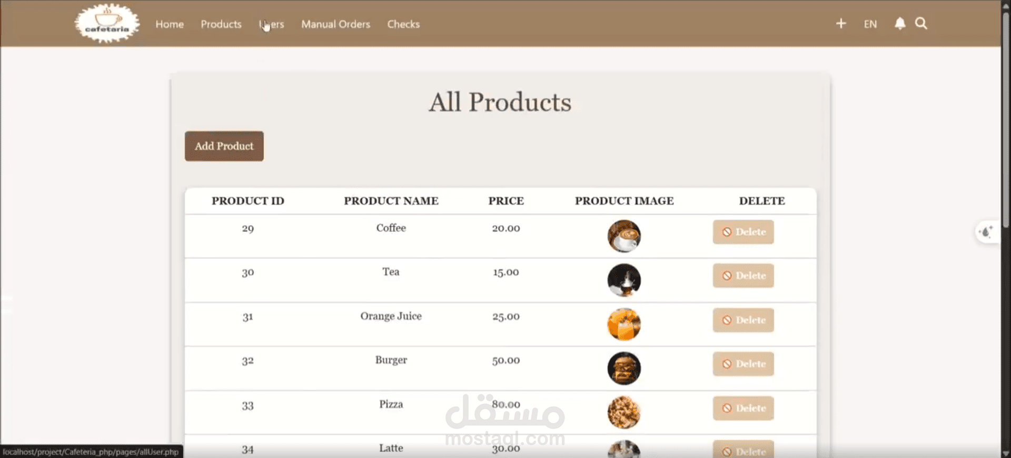Click product ID 34 cell
Viewport: 1011px width, 458px height.
248,450
